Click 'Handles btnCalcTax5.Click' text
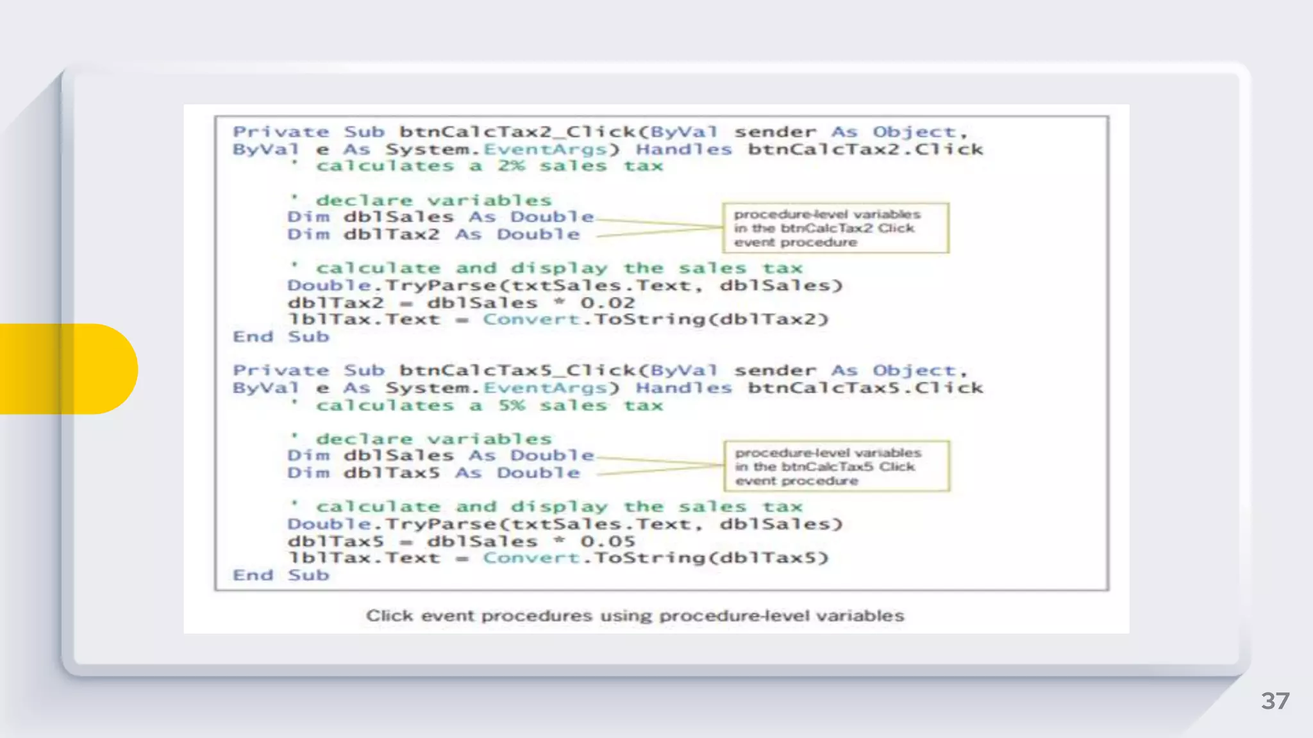This screenshot has width=1313, height=738. (x=809, y=388)
